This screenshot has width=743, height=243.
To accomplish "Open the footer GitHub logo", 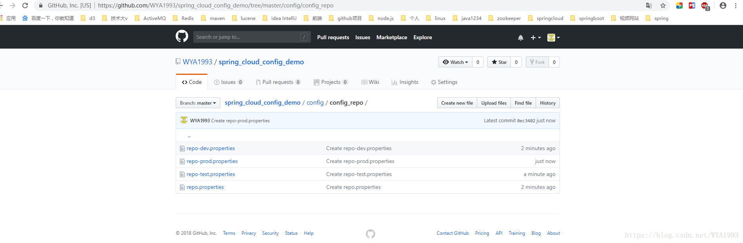I will (371, 234).
